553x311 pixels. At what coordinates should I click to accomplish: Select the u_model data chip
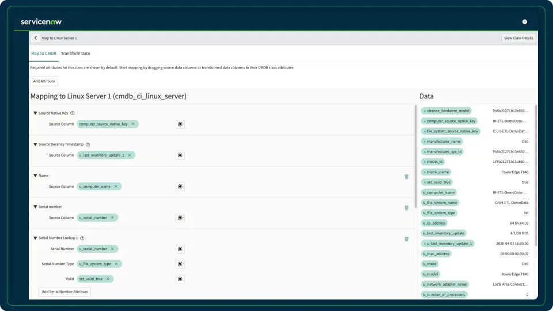(430, 274)
